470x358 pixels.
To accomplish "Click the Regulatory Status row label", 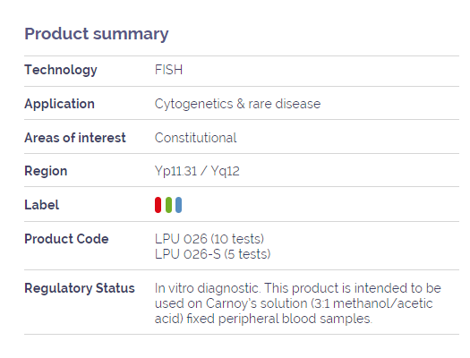I will click(x=80, y=288).
